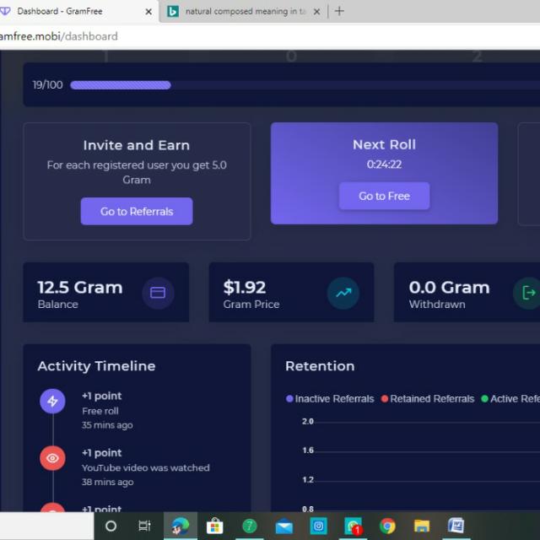Click the 12.5 Gram balance value
Viewport: 540px width, 540px height.
[x=80, y=287]
